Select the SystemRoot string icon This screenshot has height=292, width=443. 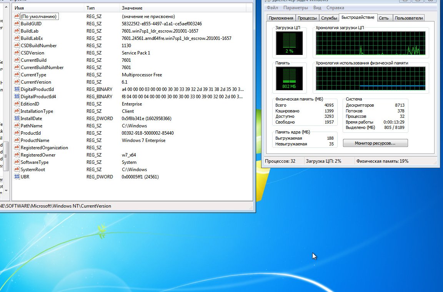click(x=17, y=169)
